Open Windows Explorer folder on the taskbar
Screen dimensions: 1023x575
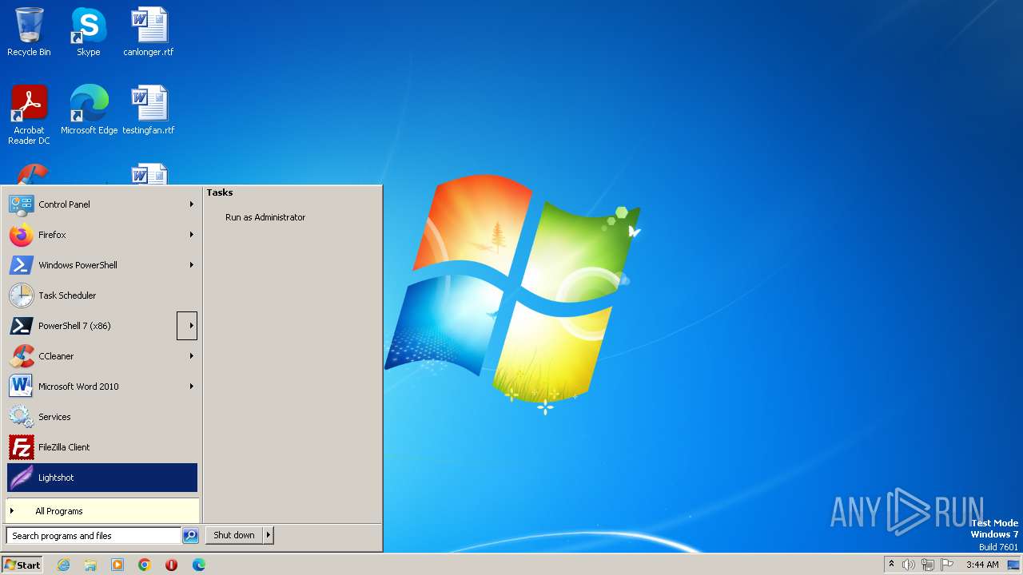[x=90, y=565]
